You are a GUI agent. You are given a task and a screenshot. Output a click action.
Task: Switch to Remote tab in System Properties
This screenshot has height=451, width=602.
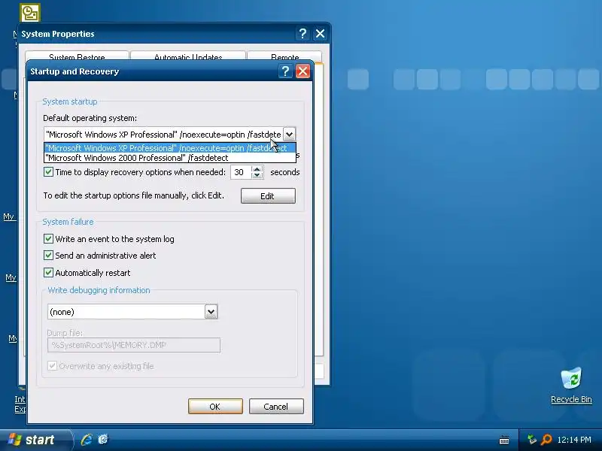[x=284, y=56]
